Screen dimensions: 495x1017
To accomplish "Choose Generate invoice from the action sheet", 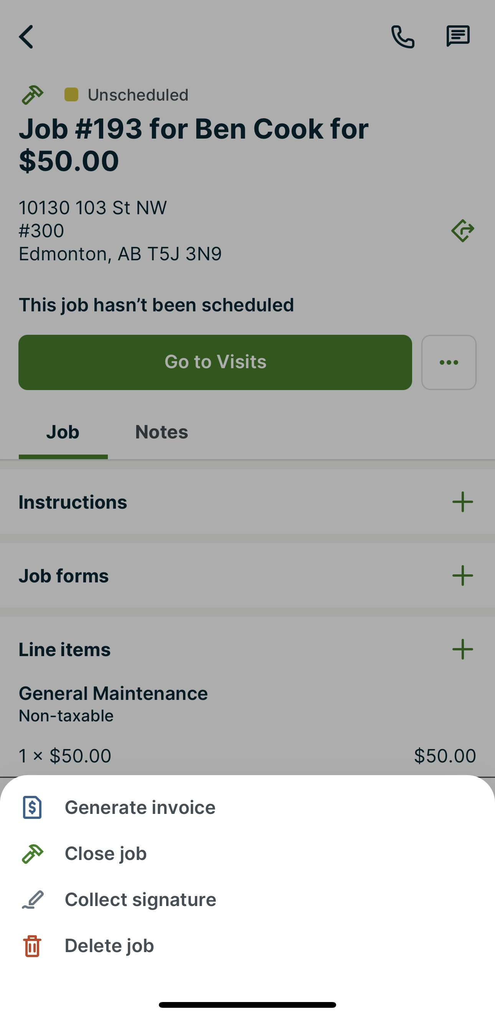I will coord(140,807).
